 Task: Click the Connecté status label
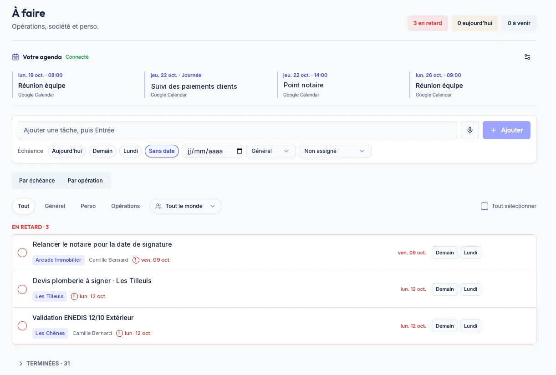77,57
